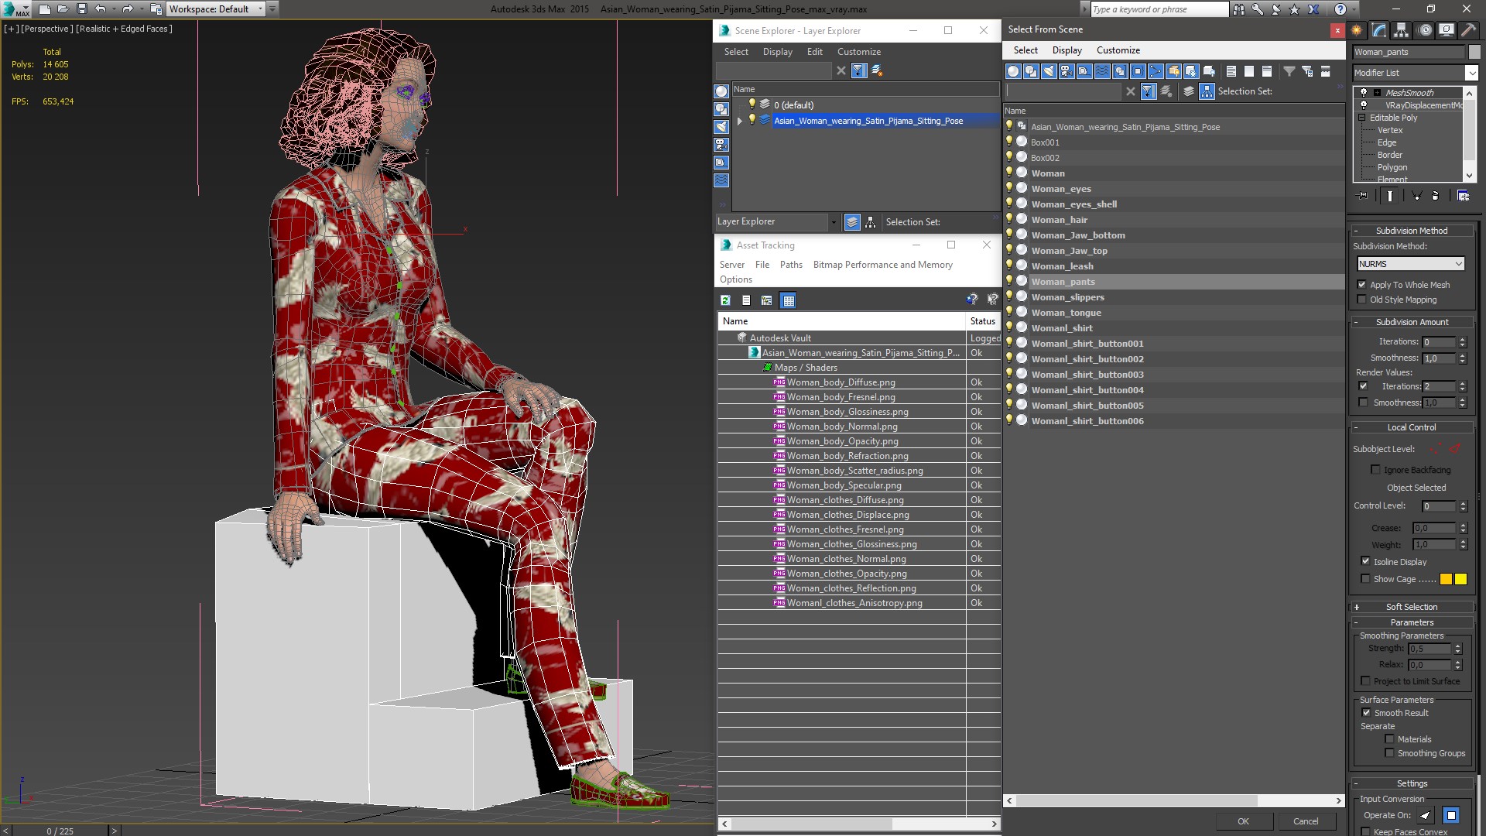
Task: Open Bitmap Performance and Memory menu
Action: point(882,265)
